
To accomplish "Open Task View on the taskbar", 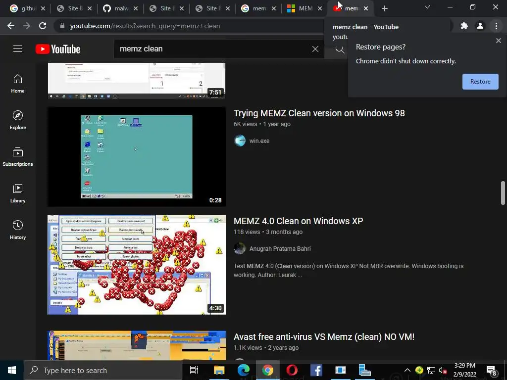I will (x=194, y=370).
